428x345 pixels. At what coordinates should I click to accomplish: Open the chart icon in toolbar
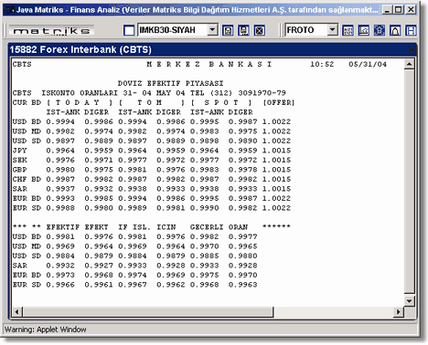point(364,30)
